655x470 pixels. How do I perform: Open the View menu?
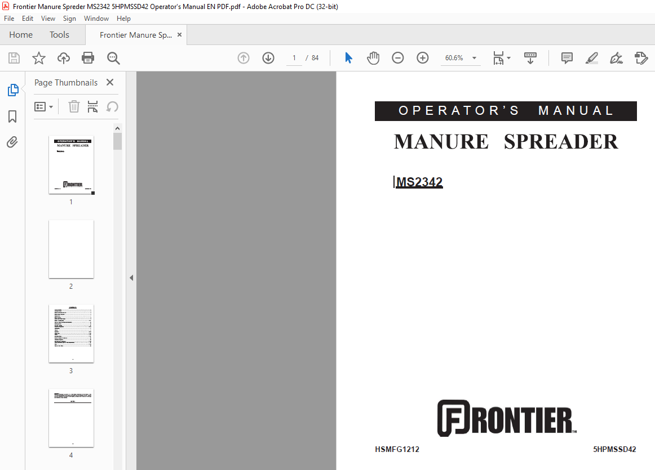[x=48, y=19]
